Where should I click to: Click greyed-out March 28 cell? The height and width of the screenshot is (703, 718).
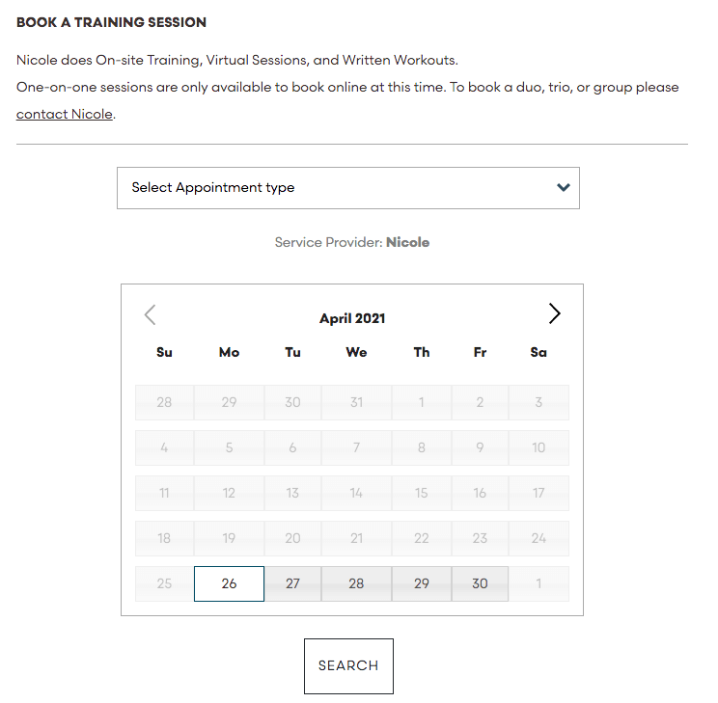tap(164, 402)
